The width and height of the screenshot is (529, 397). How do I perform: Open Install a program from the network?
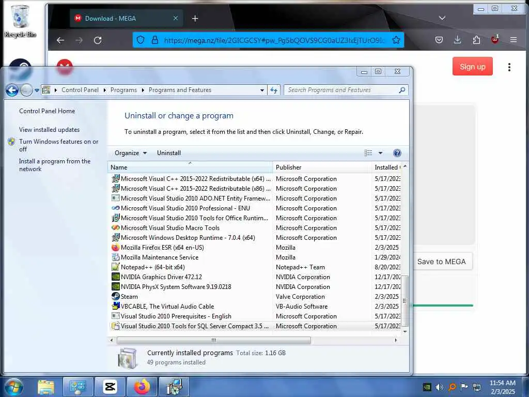pyautogui.click(x=55, y=165)
